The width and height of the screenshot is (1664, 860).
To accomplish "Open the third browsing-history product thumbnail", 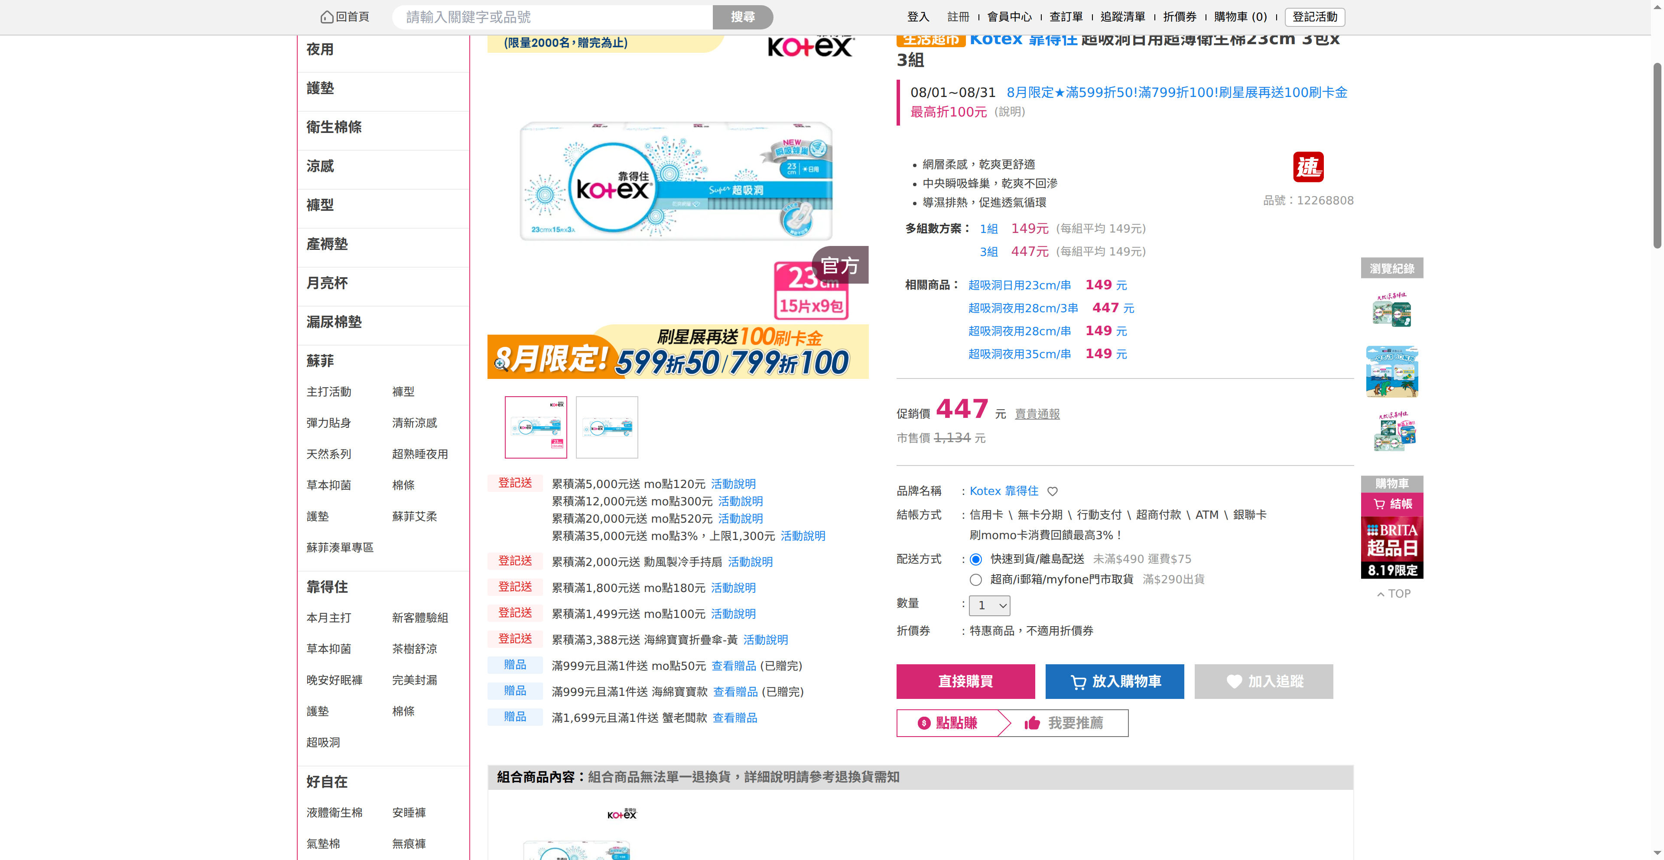I will point(1392,432).
